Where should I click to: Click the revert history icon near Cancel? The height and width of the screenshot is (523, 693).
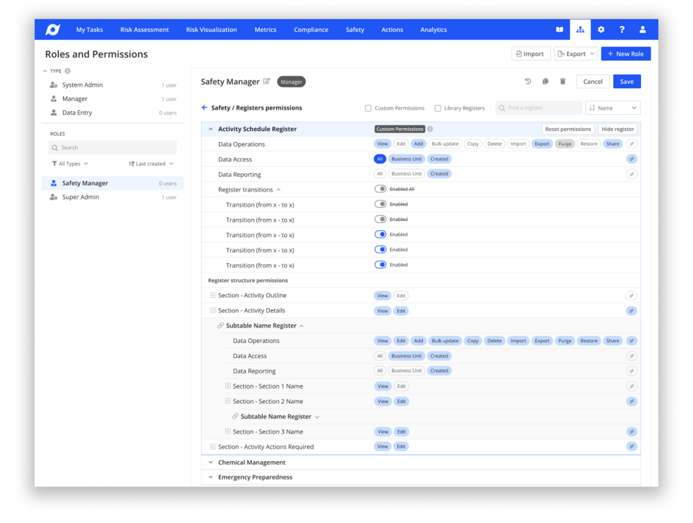[x=527, y=81]
